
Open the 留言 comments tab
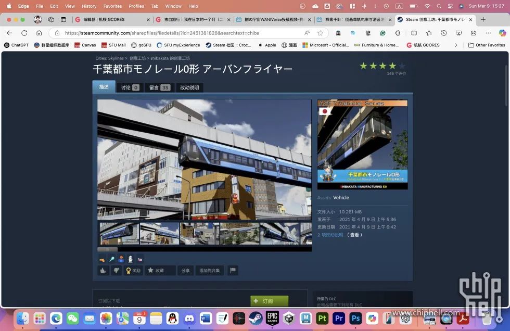click(159, 87)
